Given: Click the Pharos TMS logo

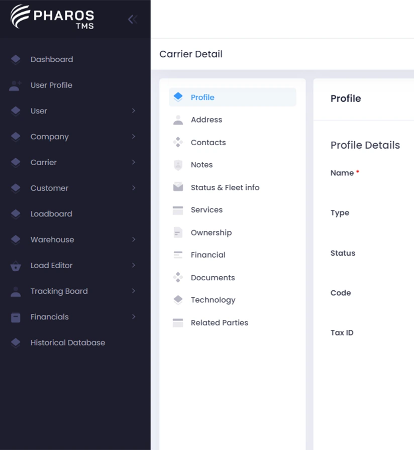Looking at the screenshot, I should point(52,17).
